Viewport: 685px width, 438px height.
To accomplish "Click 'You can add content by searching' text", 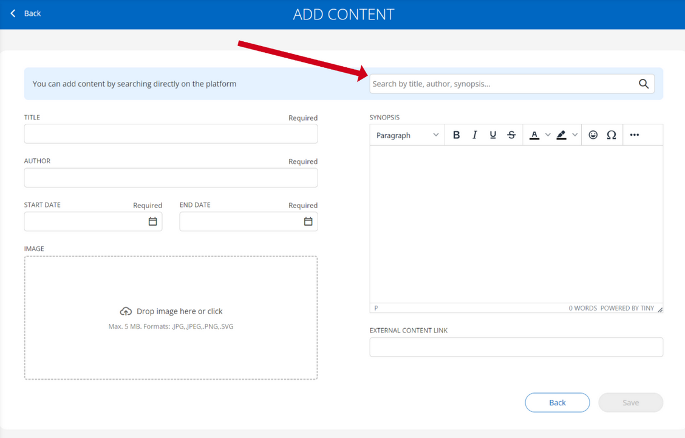I will 134,84.
